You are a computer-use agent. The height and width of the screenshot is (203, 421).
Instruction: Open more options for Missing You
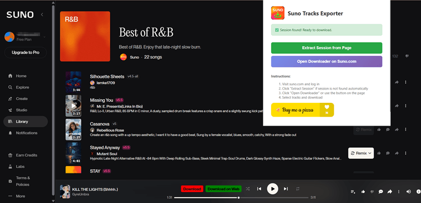[x=405, y=105]
